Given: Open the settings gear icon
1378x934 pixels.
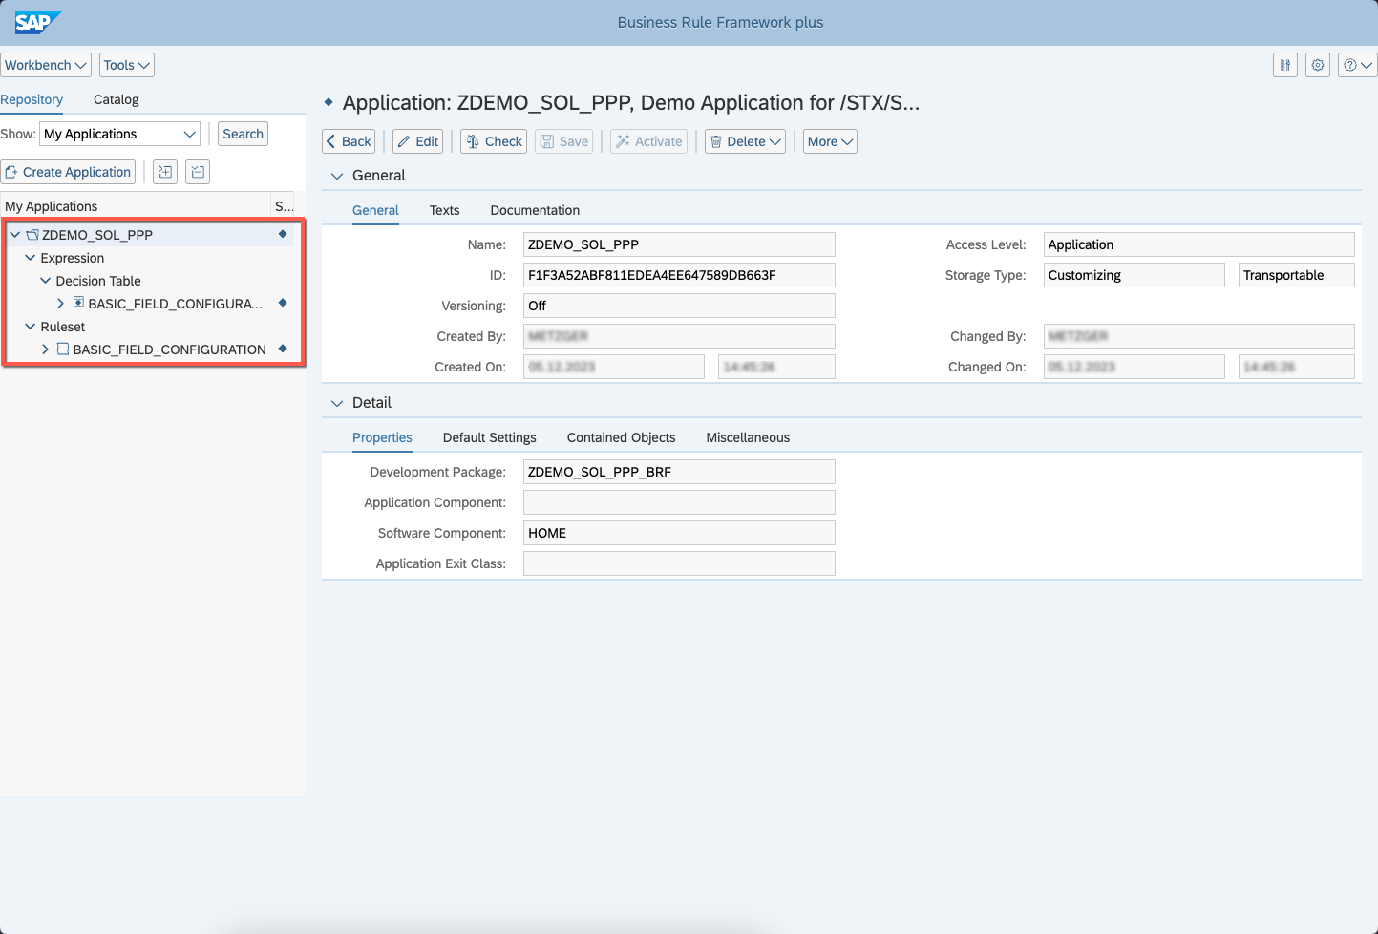Looking at the screenshot, I should pos(1318,65).
